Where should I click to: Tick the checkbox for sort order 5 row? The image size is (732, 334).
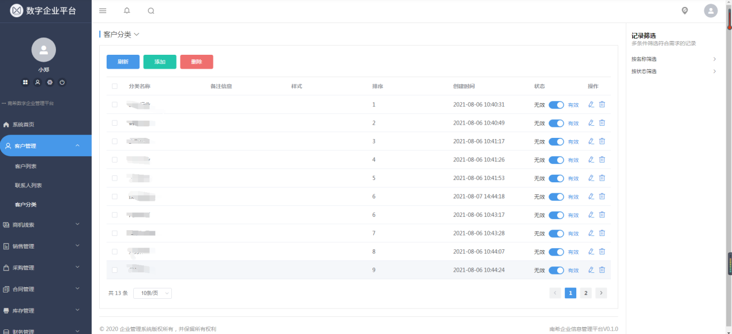pyautogui.click(x=115, y=178)
